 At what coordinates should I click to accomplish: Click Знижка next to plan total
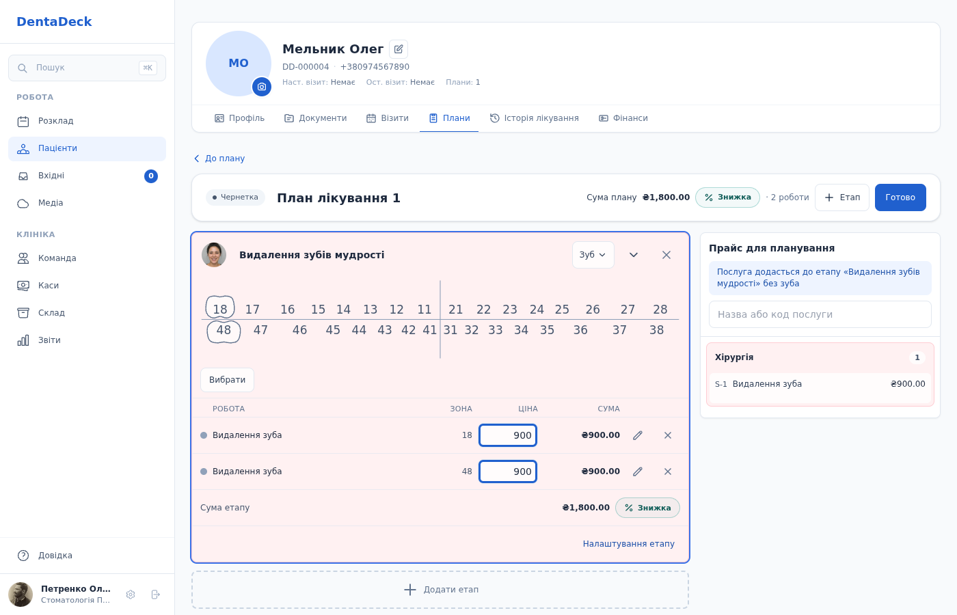pyautogui.click(x=727, y=197)
